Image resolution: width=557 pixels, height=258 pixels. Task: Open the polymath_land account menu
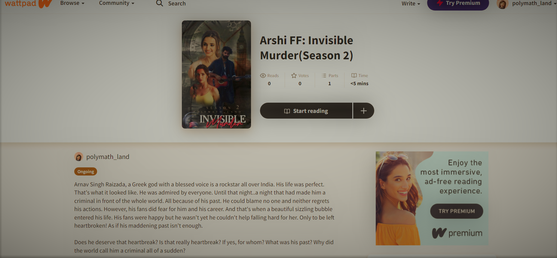(534, 4)
